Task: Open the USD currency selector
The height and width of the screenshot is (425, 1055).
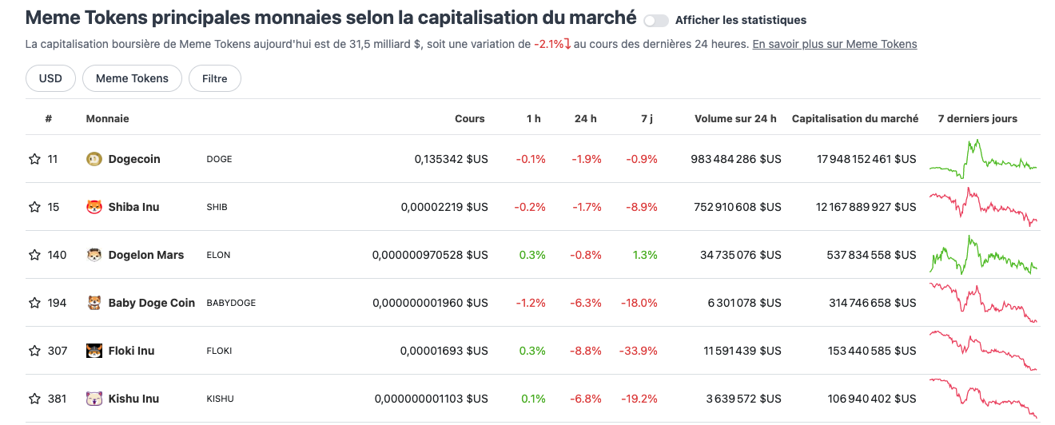Action: 50,78
